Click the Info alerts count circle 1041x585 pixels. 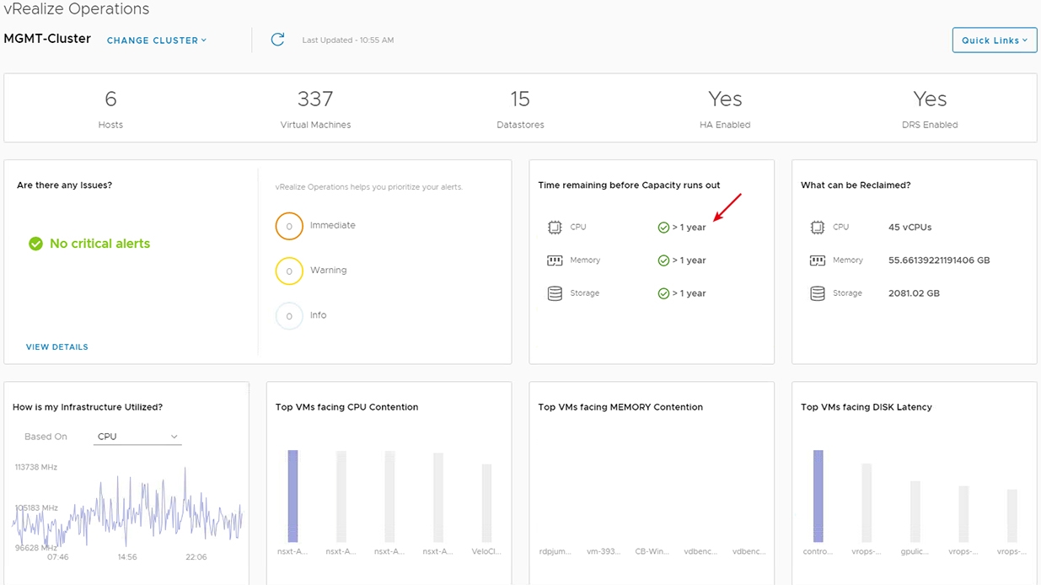[289, 316]
